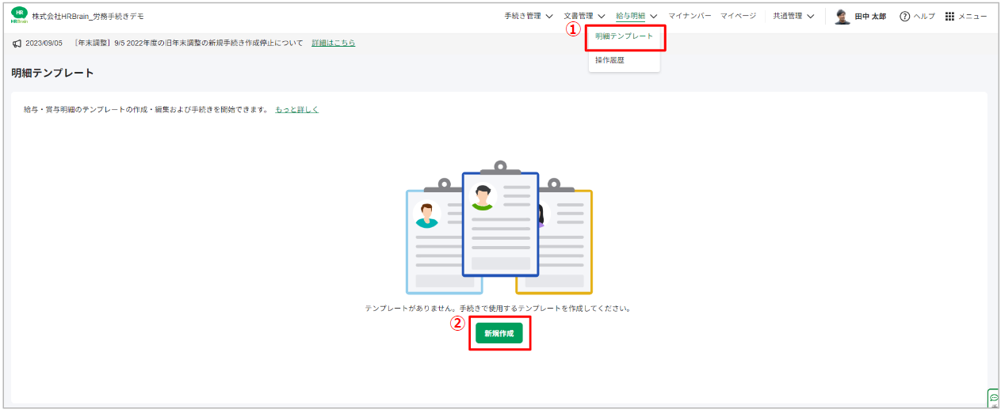
Task: Click the user name 田中 太郎
Action: tap(870, 17)
